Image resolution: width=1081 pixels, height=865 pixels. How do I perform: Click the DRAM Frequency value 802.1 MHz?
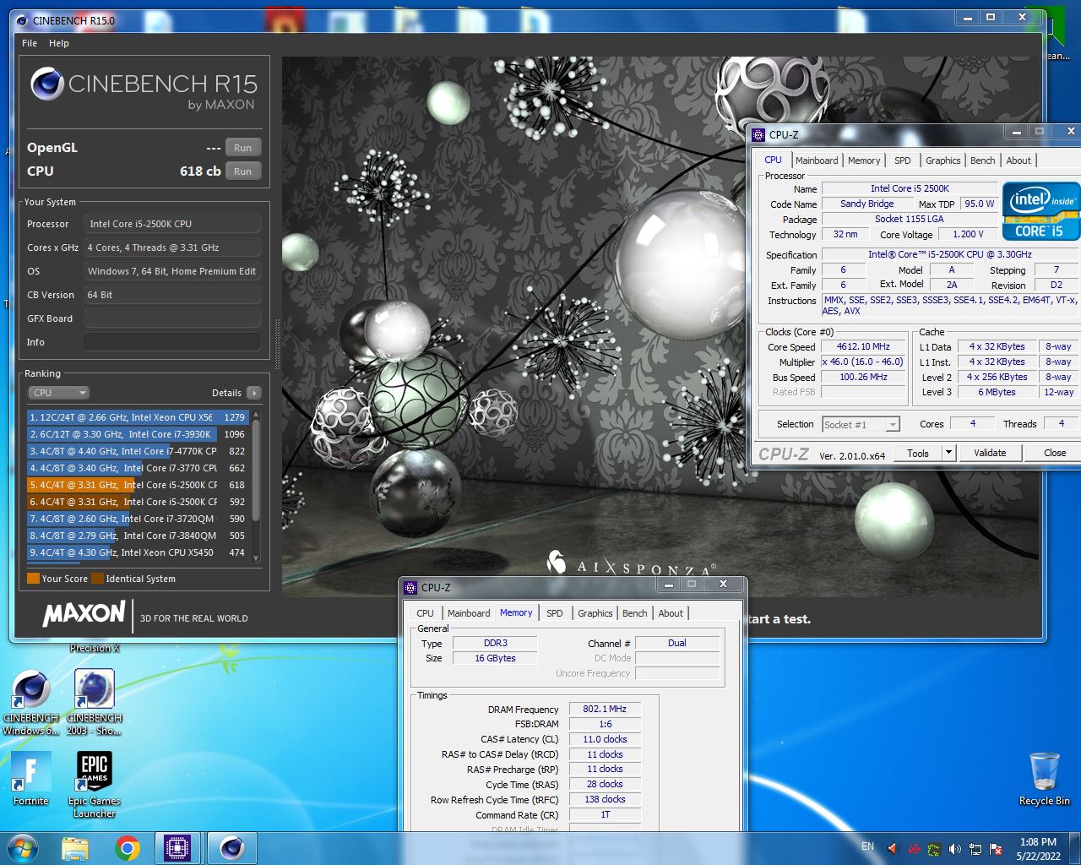pos(605,710)
